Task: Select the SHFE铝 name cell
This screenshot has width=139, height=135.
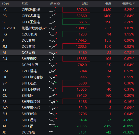Action: point(28,126)
